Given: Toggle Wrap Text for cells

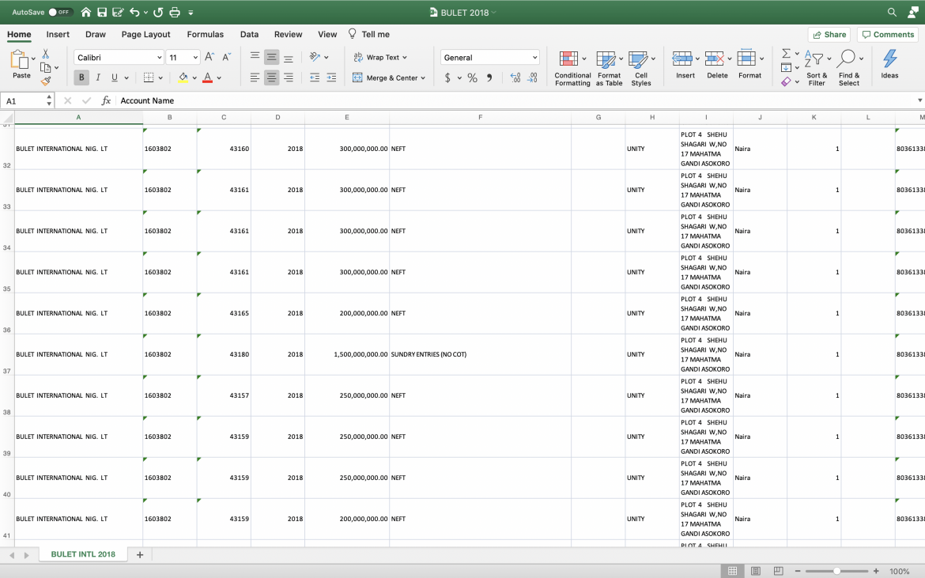Looking at the screenshot, I should pos(376,57).
